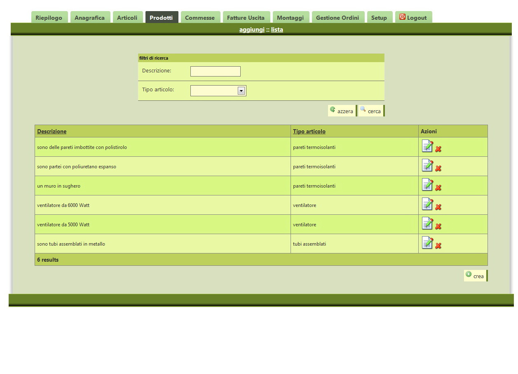The height and width of the screenshot is (374, 518).
Task: Open the edit icon for 'ventilatore da 5000 Watt'
Action: pos(428,223)
